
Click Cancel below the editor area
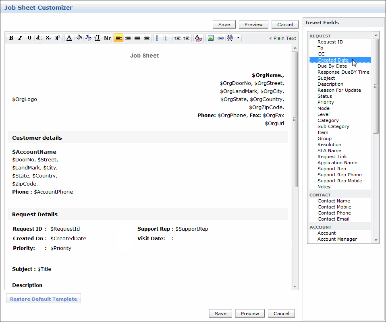click(x=281, y=314)
